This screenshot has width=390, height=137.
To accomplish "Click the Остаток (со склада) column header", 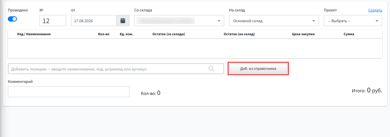I will 169,34.
